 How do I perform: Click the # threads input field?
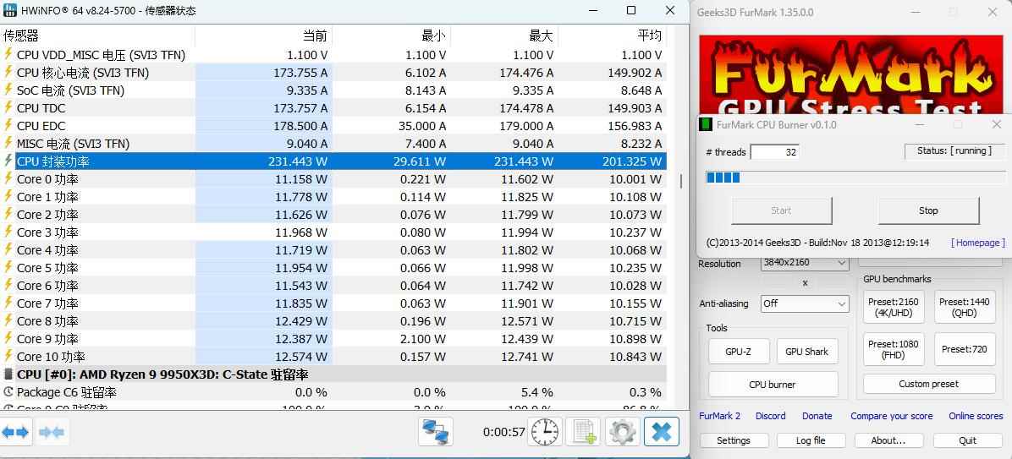pos(774,152)
